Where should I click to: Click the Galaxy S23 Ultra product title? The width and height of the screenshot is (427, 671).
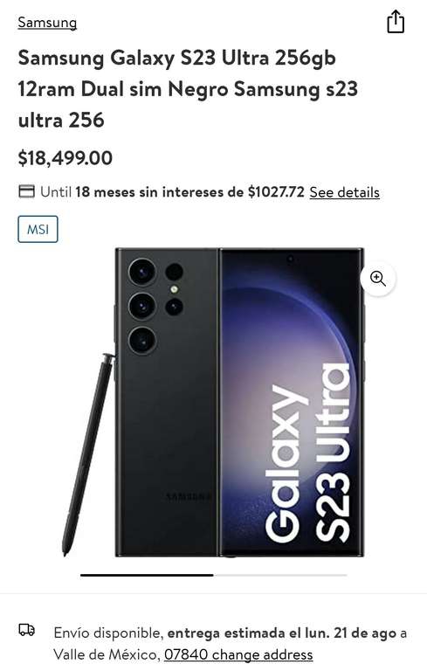pyautogui.click(x=188, y=89)
